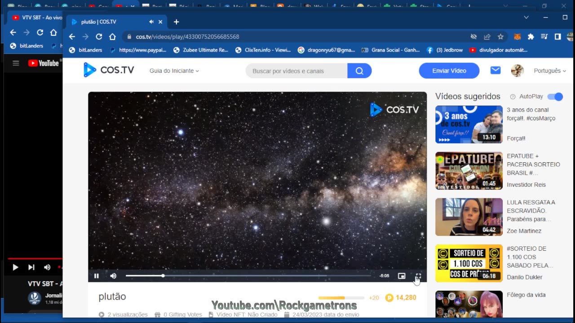Click the COS.TV logo in header

tap(109, 70)
